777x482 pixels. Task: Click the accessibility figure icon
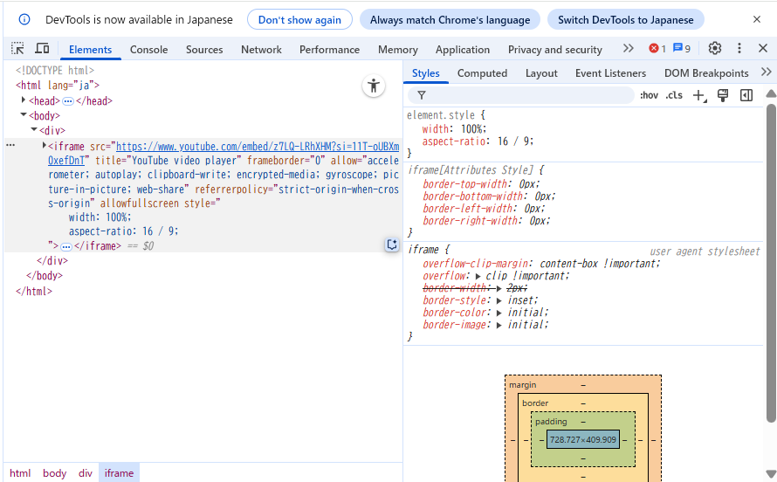pyautogui.click(x=374, y=86)
